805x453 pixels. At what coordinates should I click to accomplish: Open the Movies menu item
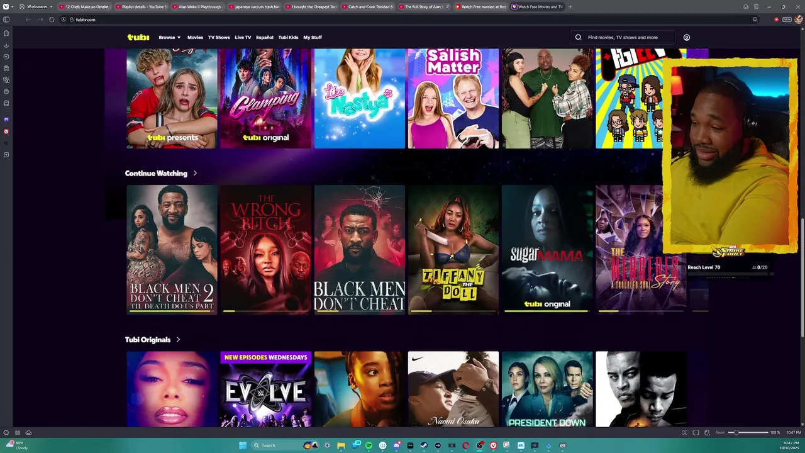pyautogui.click(x=195, y=37)
